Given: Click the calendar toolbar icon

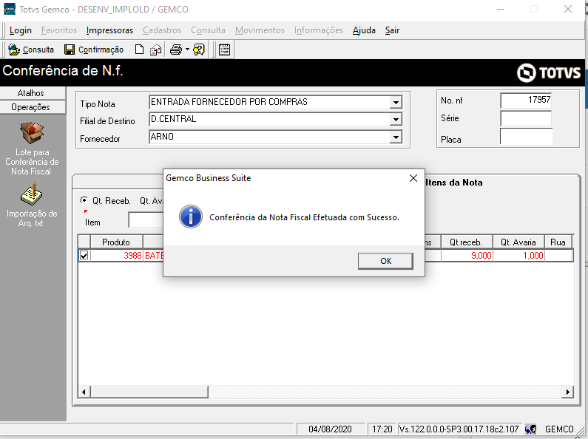Looking at the screenshot, I should coord(224,50).
